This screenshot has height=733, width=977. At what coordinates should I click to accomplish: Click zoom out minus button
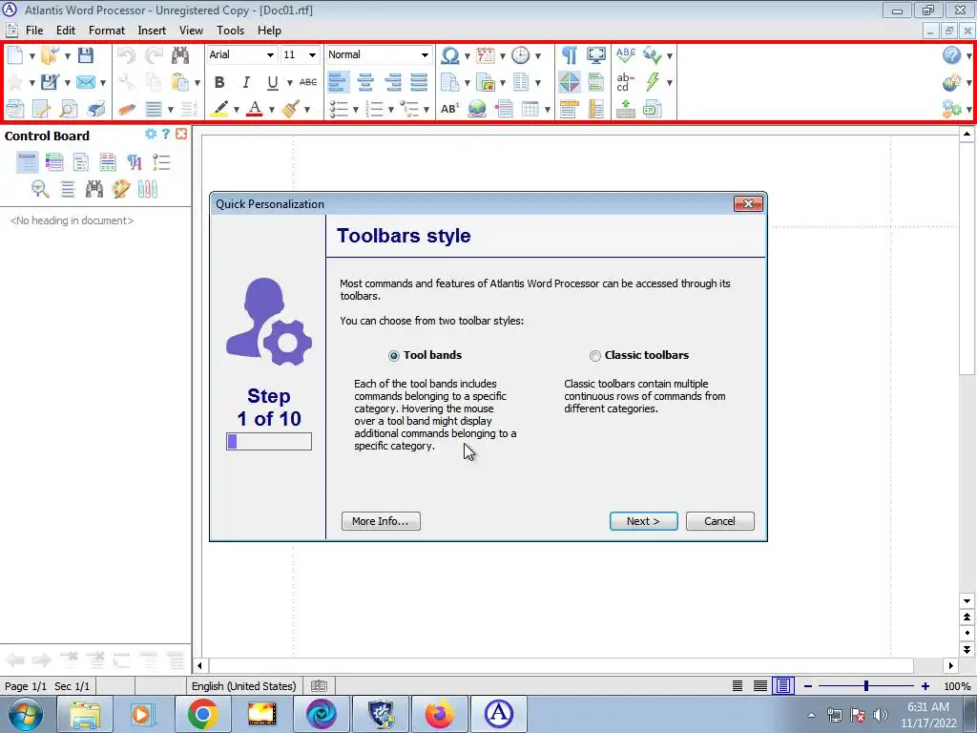pos(808,685)
